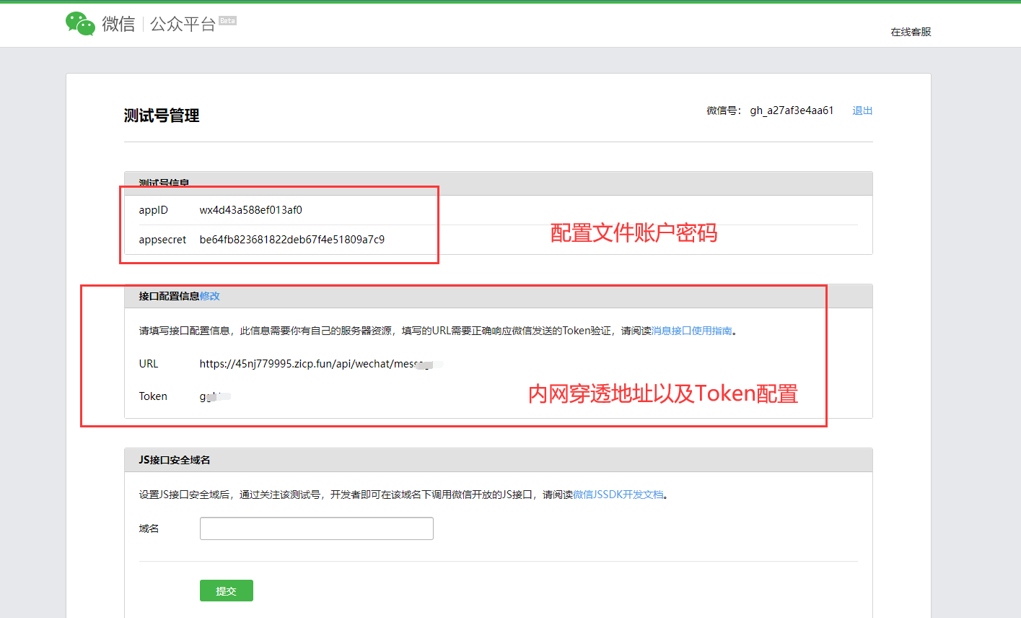This screenshot has height=618, width=1021.
Task: Click 修改 to edit interface config
Action: (210, 296)
